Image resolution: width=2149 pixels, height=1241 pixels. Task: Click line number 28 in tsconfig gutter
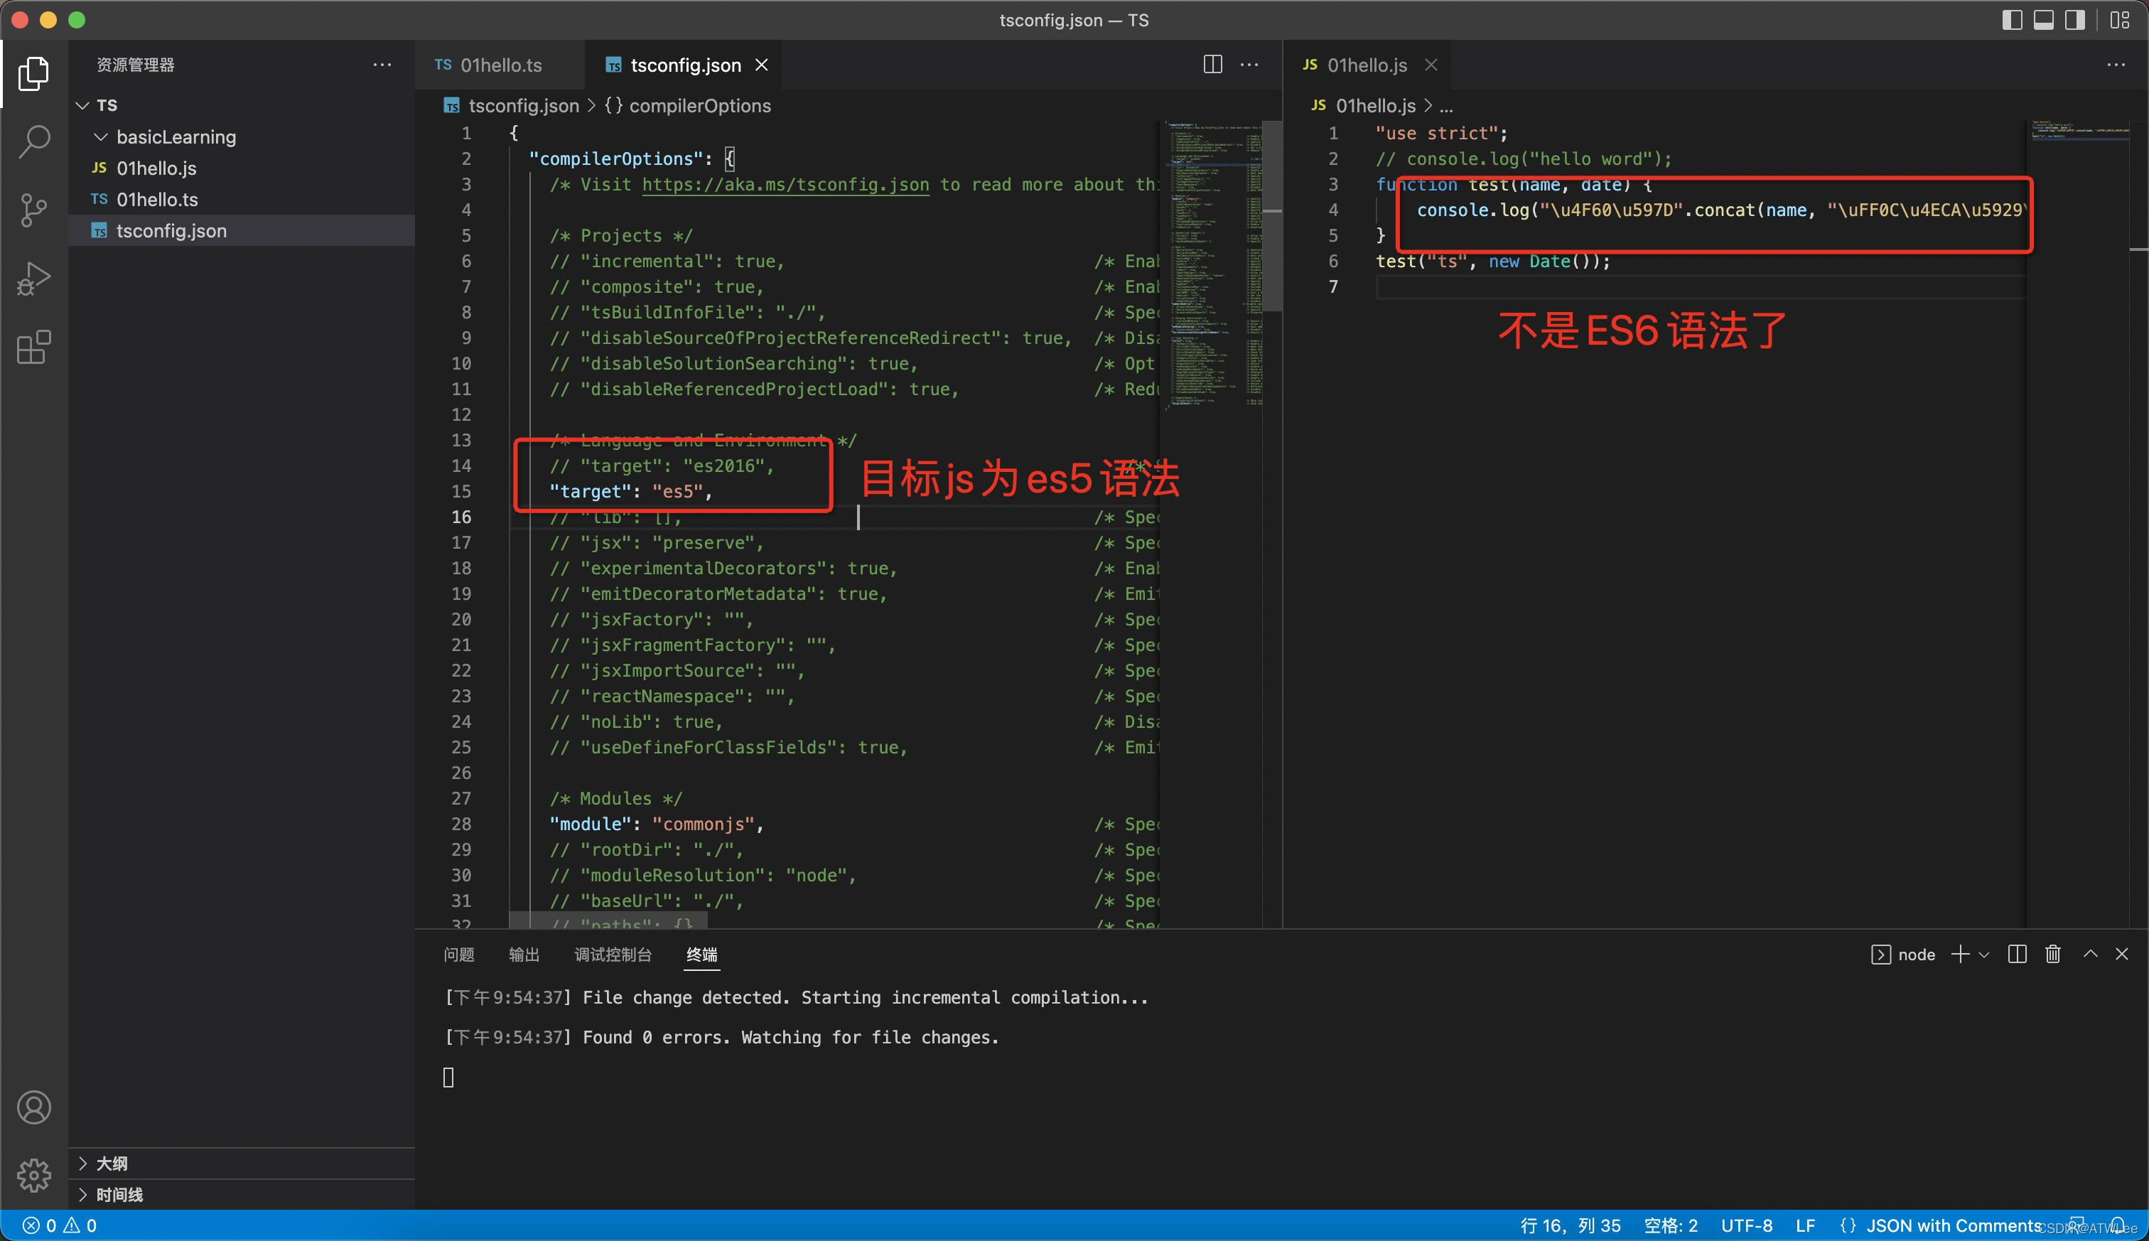(x=461, y=823)
